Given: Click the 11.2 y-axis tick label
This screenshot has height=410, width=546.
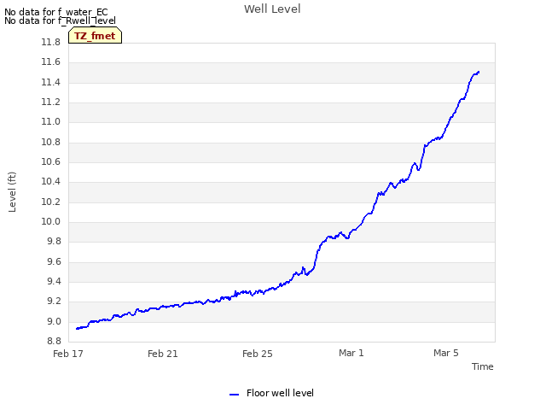Looking at the screenshot, I should [x=51, y=102].
